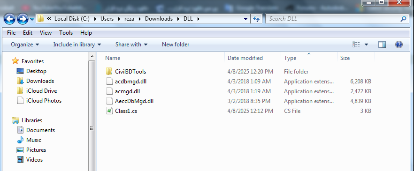Click navigation pane scrollbar up arrow
The image size is (414, 171).
click(92, 56)
